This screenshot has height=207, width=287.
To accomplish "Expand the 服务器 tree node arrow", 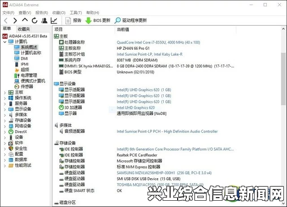I will (x=5, y=104).
